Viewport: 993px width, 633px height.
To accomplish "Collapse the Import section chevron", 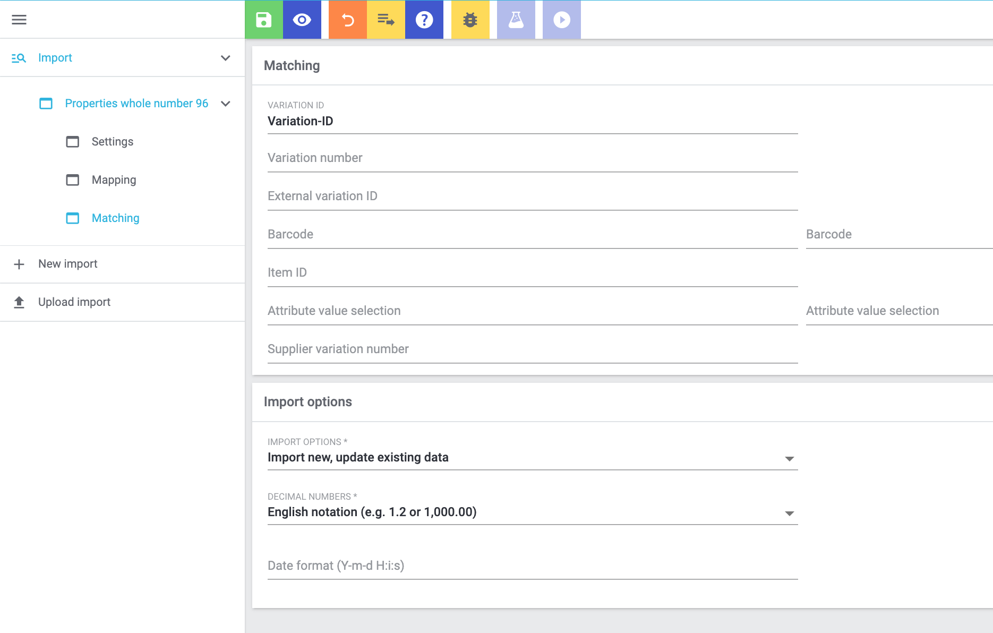I will click(x=226, y=58).
